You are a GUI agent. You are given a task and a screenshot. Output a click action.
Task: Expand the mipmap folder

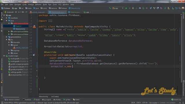click(x=9, y=51)
